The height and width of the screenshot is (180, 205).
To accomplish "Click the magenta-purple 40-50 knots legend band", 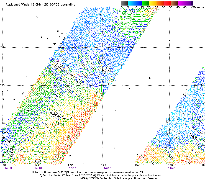I will pyautogui.click(x=185, y=3).
